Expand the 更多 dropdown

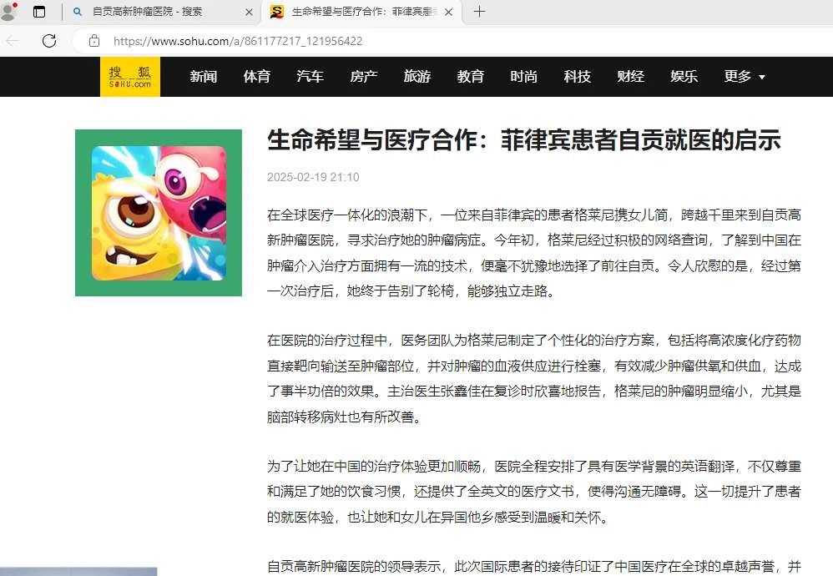[x=745, y=77]
